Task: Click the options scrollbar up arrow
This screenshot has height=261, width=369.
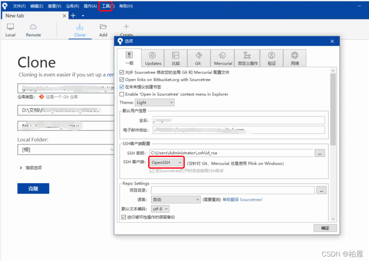Action: pyautogui.click(x=333, y=71)
